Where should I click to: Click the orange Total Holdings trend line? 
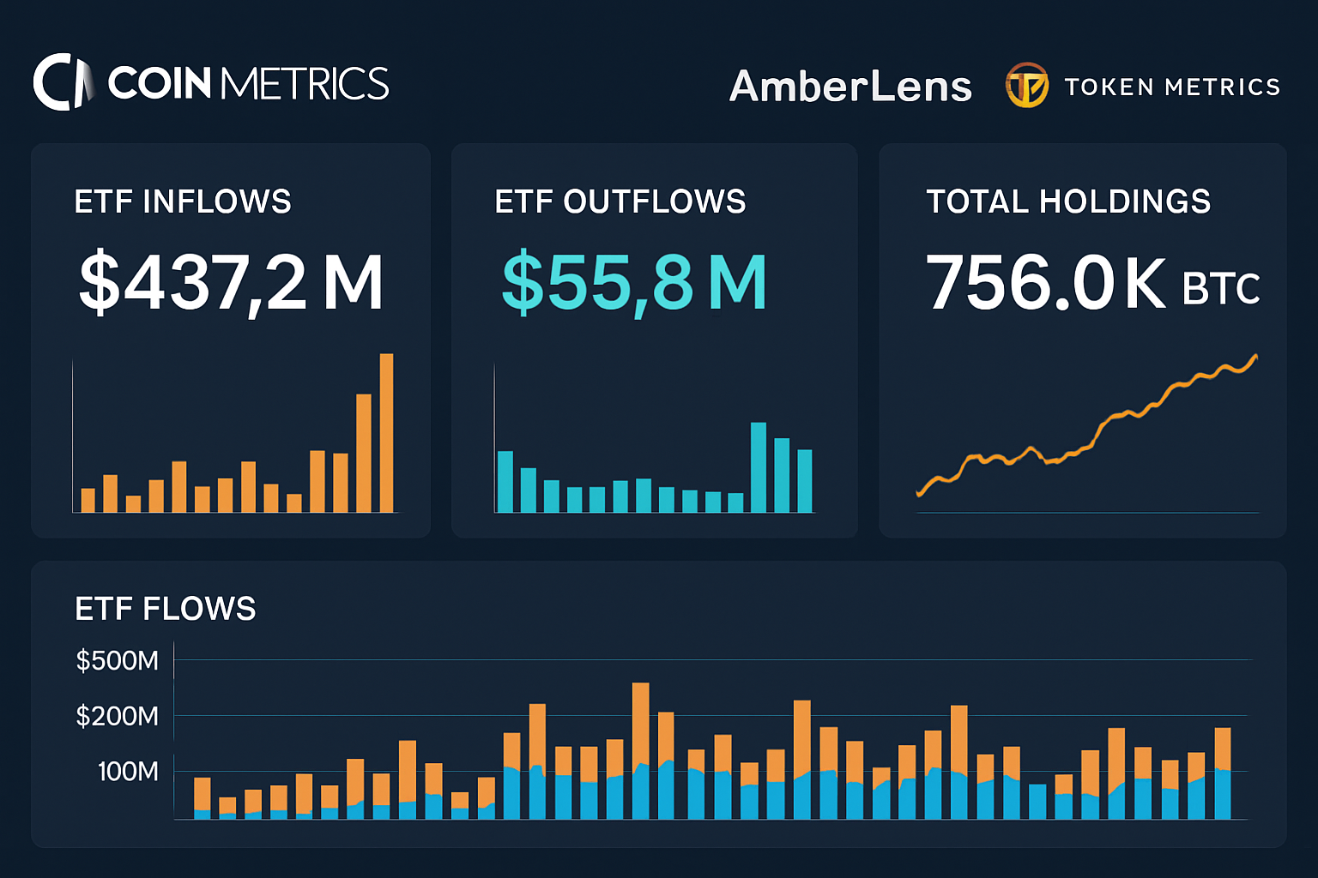click(1107, 420)
